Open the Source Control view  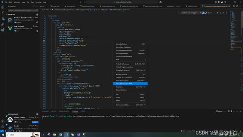(x=3, y=18)
